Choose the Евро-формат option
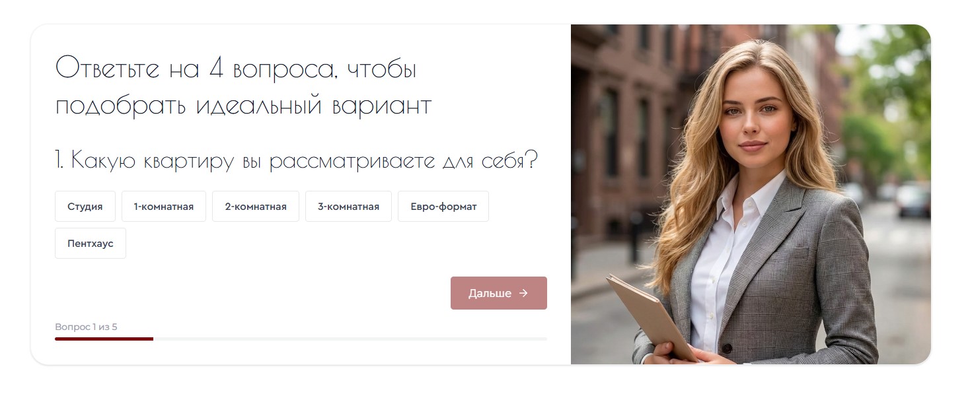Screen dimensions: 972x400 click(443, 207)
